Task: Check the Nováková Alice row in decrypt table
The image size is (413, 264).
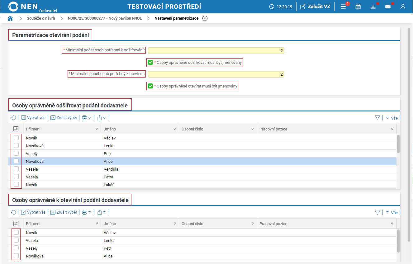Action: click(16, 161)
